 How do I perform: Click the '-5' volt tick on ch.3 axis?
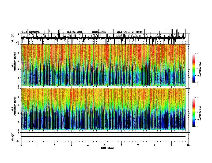click(x=18, y=141)
